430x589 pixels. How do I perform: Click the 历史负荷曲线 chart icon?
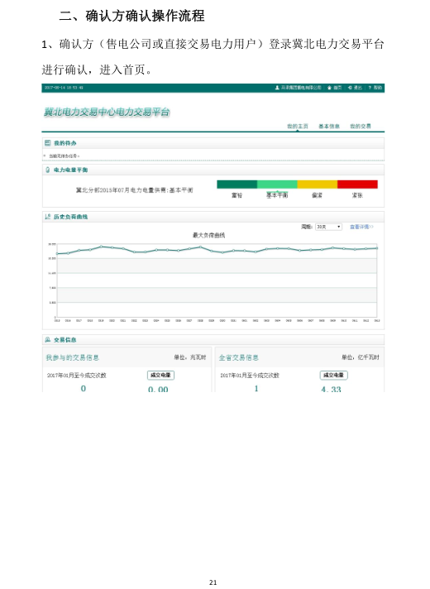coord(48,217)
